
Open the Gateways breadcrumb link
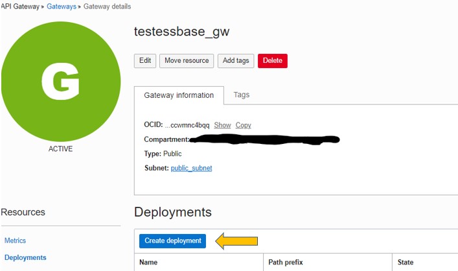coord(62,6)
